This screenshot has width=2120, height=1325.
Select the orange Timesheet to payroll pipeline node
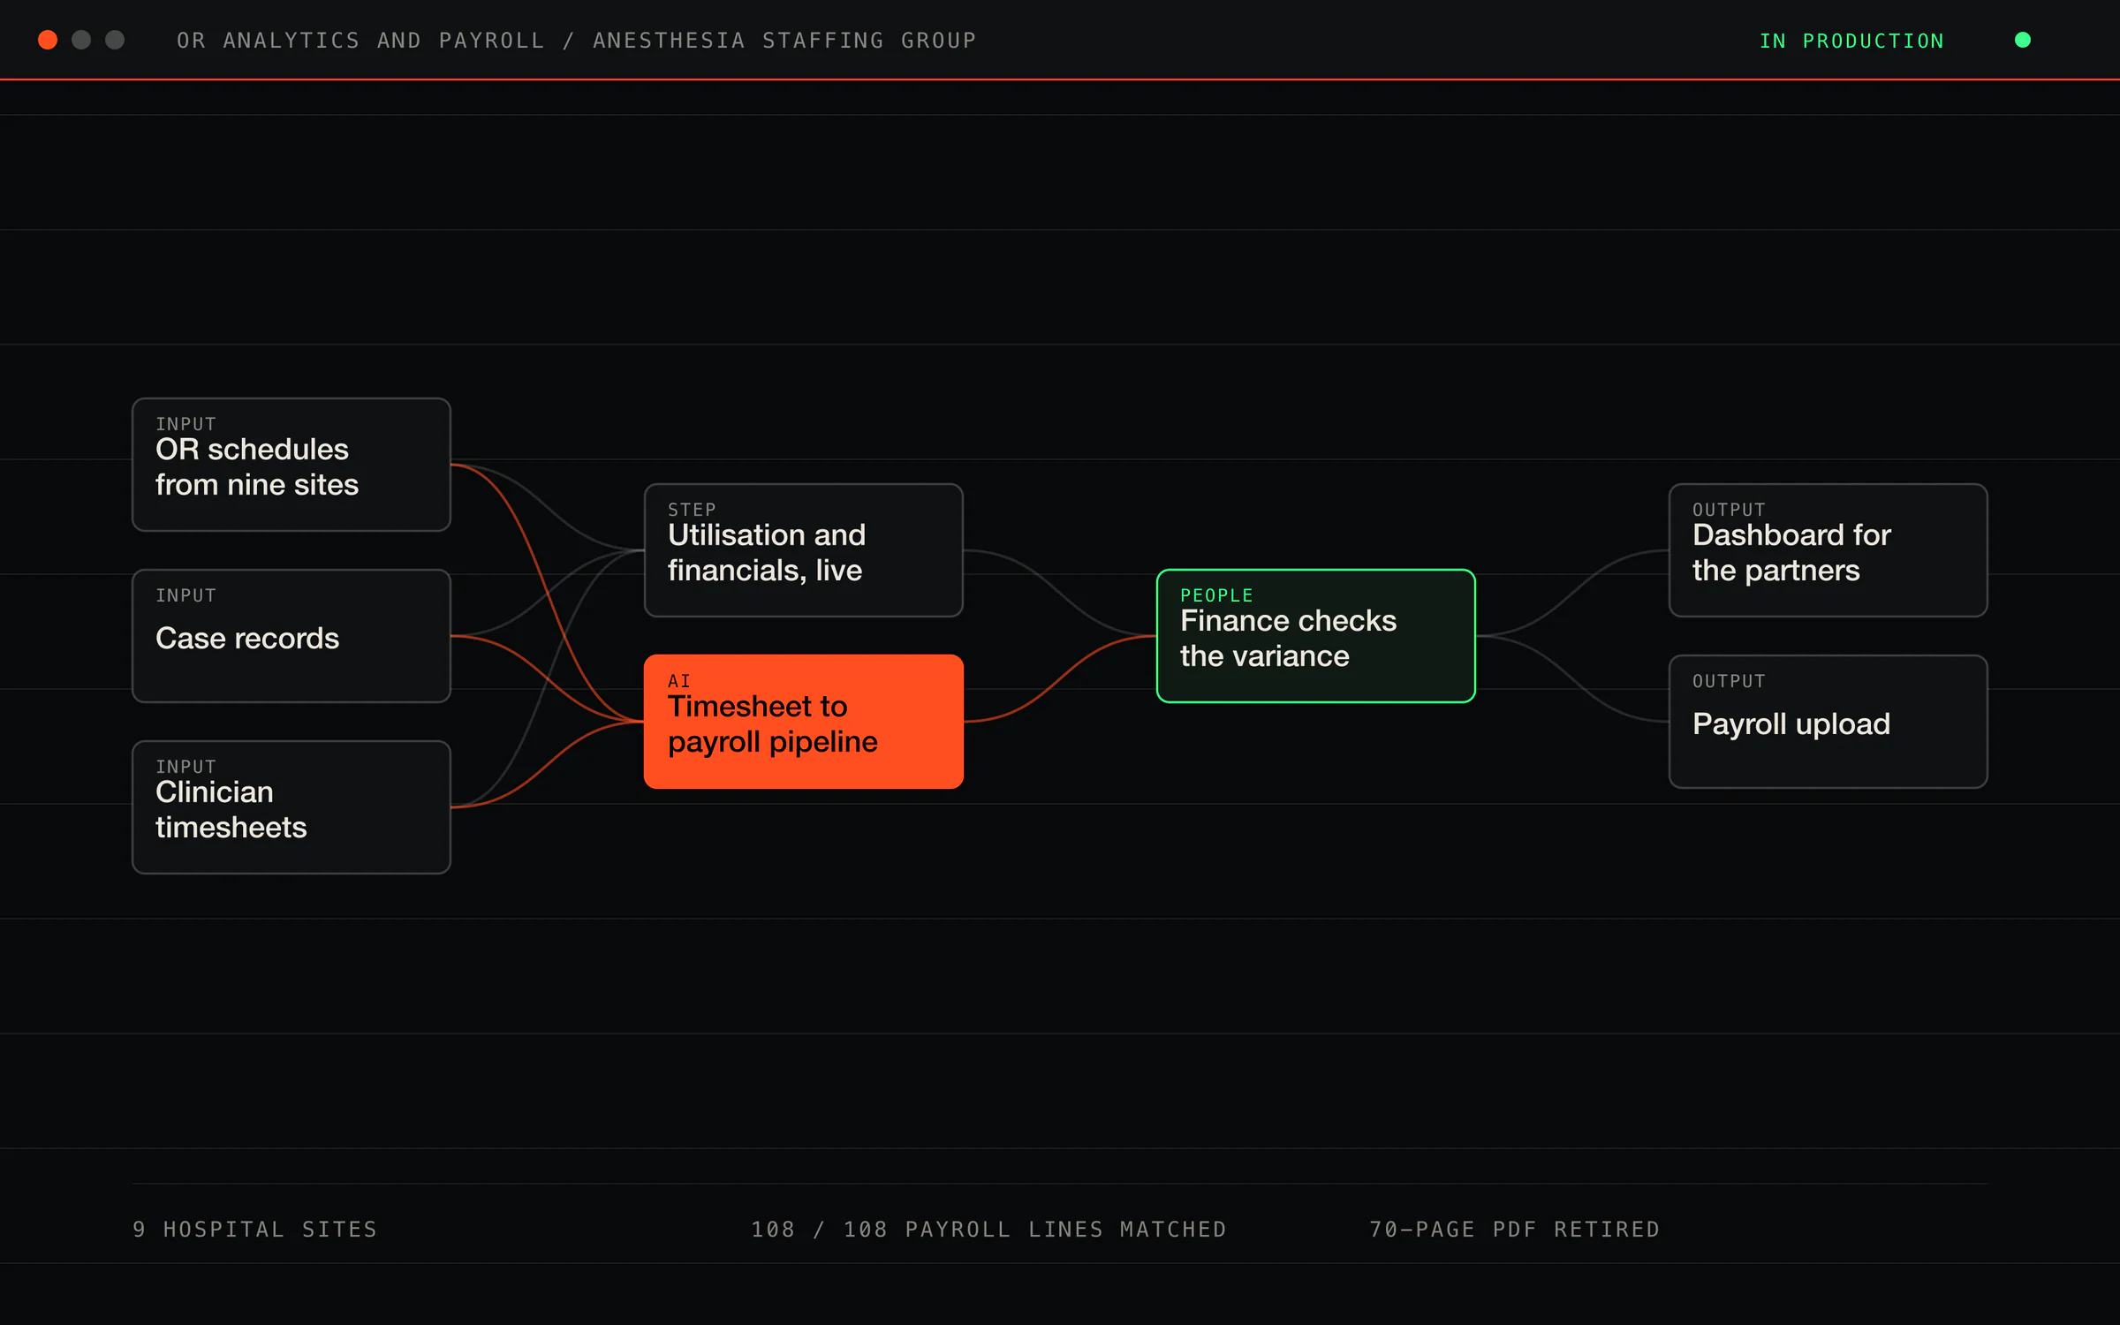804,722
